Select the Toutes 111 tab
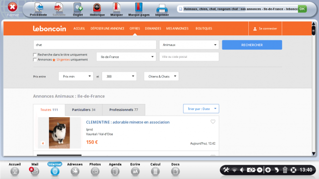 [x=49, y=110]
